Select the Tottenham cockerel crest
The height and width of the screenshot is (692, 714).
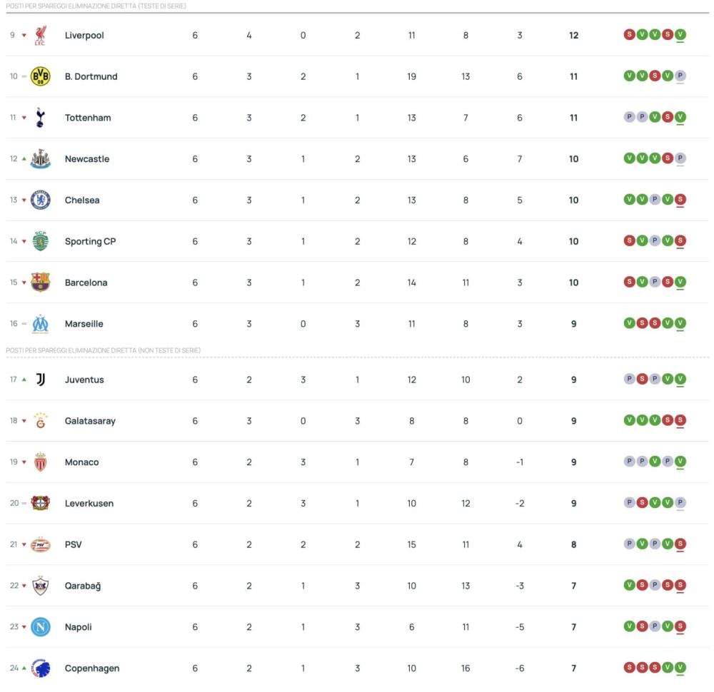pyautogui.click(x=41, y=118)
